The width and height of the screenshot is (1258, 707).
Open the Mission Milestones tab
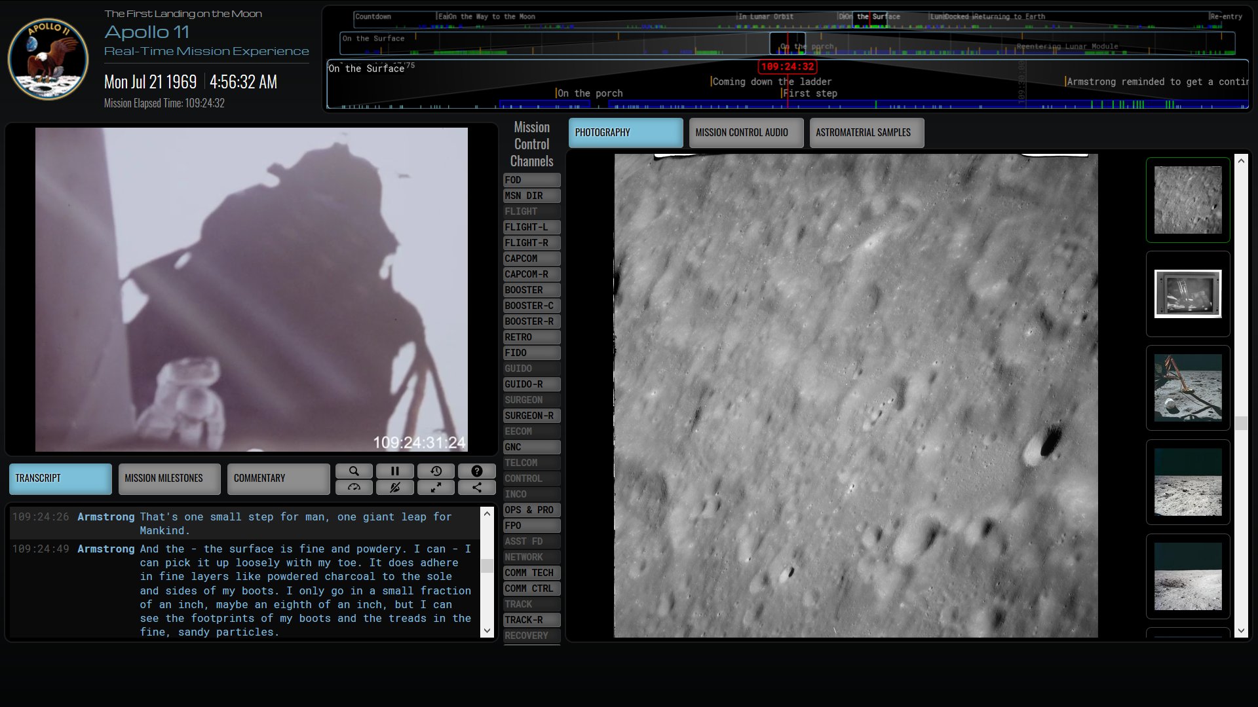coord(169,479)
